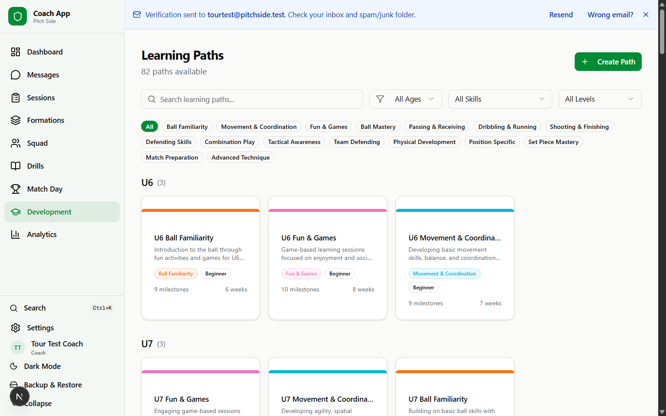666x416 pixels.
Task: Click the Sessions clipboard icon
Action: (16, 98)
